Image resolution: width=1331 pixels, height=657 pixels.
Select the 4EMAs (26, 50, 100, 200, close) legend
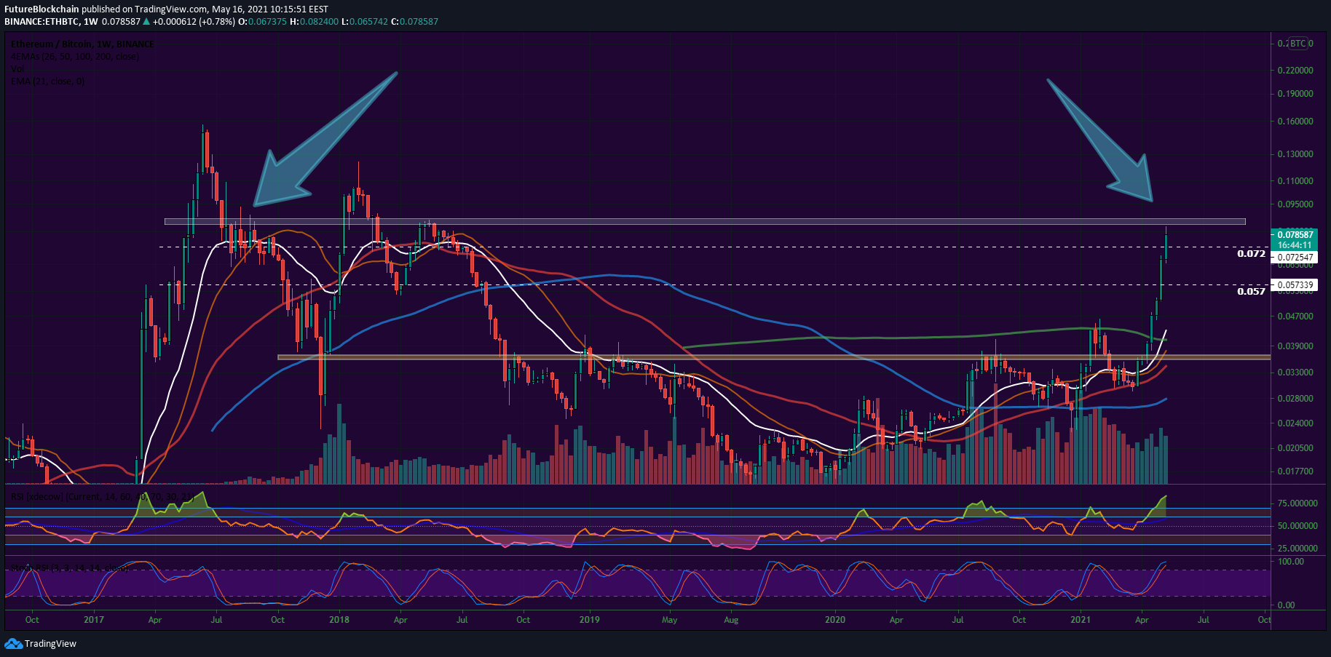coord(75,57)
